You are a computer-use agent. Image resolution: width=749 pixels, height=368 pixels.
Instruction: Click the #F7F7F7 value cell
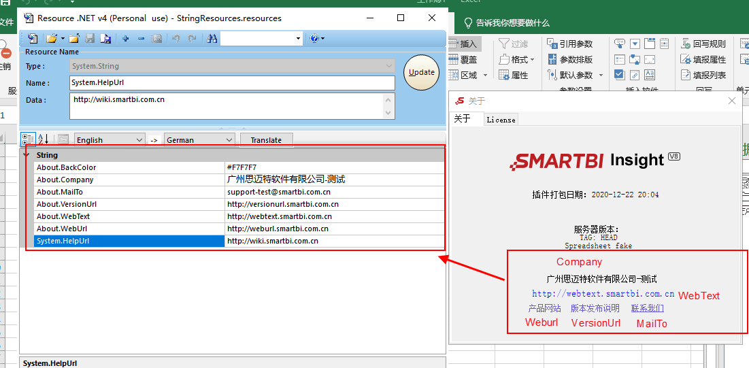pos(335,167)
